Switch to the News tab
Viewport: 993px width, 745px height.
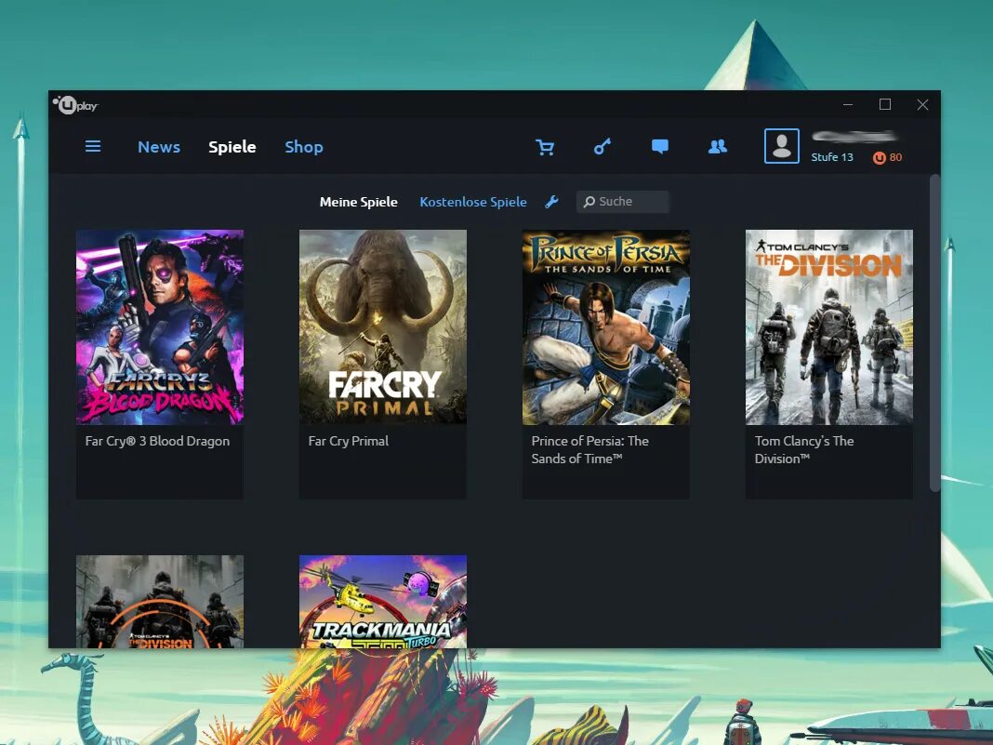point(159,147)
